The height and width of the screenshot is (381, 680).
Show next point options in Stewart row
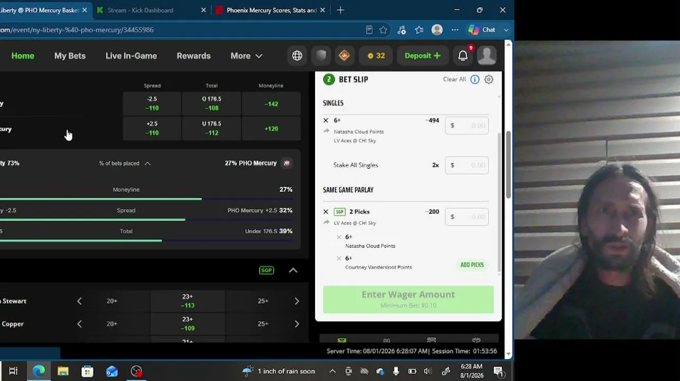pos(297,301)
